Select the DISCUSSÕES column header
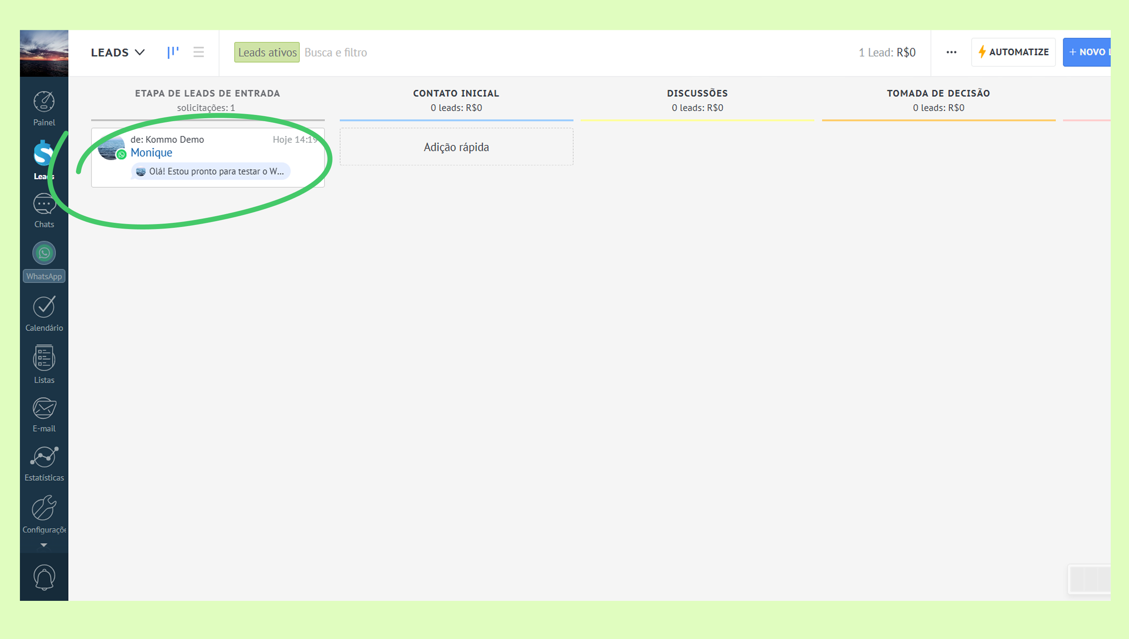Screen dimensions: 1129x639 coord(697,93)
